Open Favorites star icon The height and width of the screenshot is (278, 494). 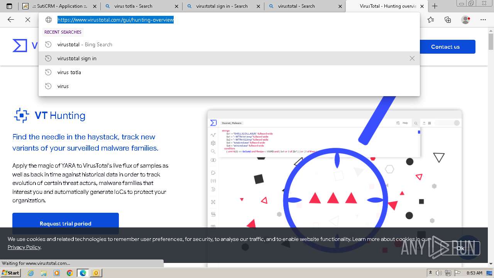[x=431, y=20]
